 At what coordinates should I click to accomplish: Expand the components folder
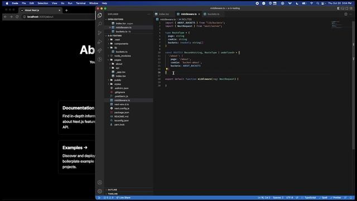coord(129,44)
